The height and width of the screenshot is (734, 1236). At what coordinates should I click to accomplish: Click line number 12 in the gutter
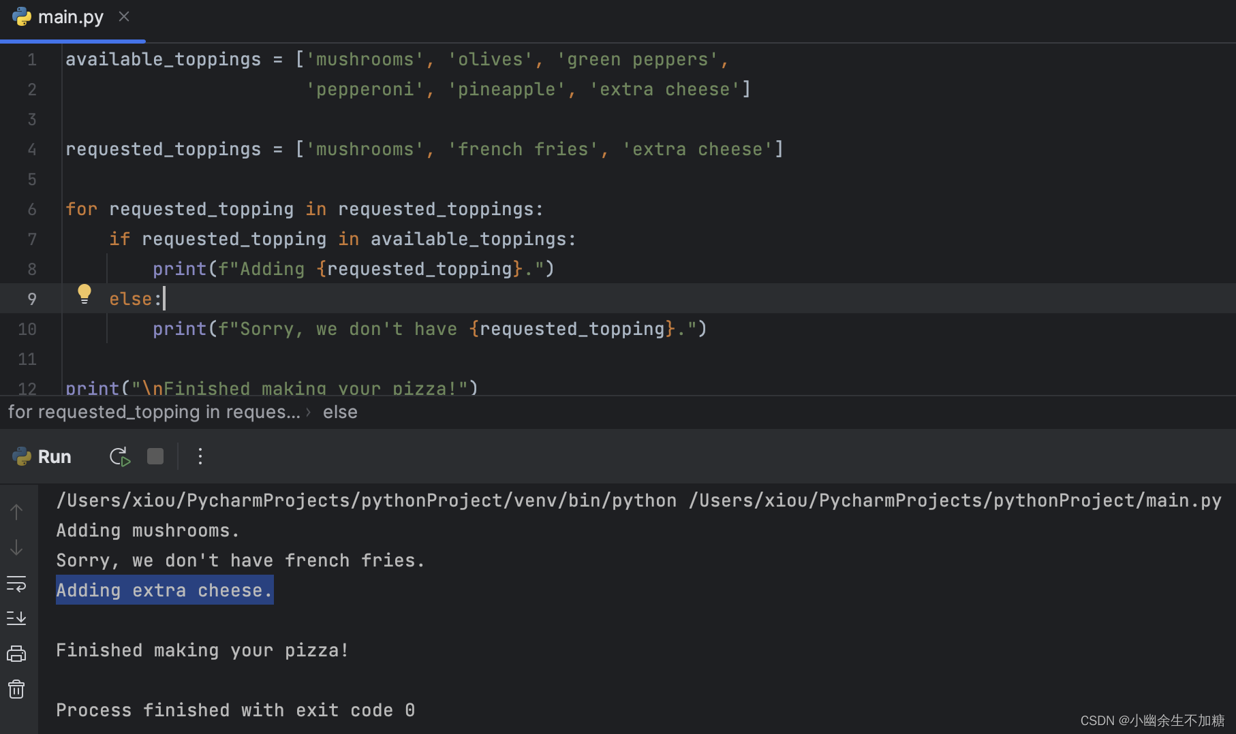coord(27,389)
